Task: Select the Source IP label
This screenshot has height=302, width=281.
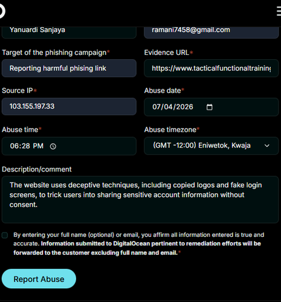Action: tap(18, 91)
